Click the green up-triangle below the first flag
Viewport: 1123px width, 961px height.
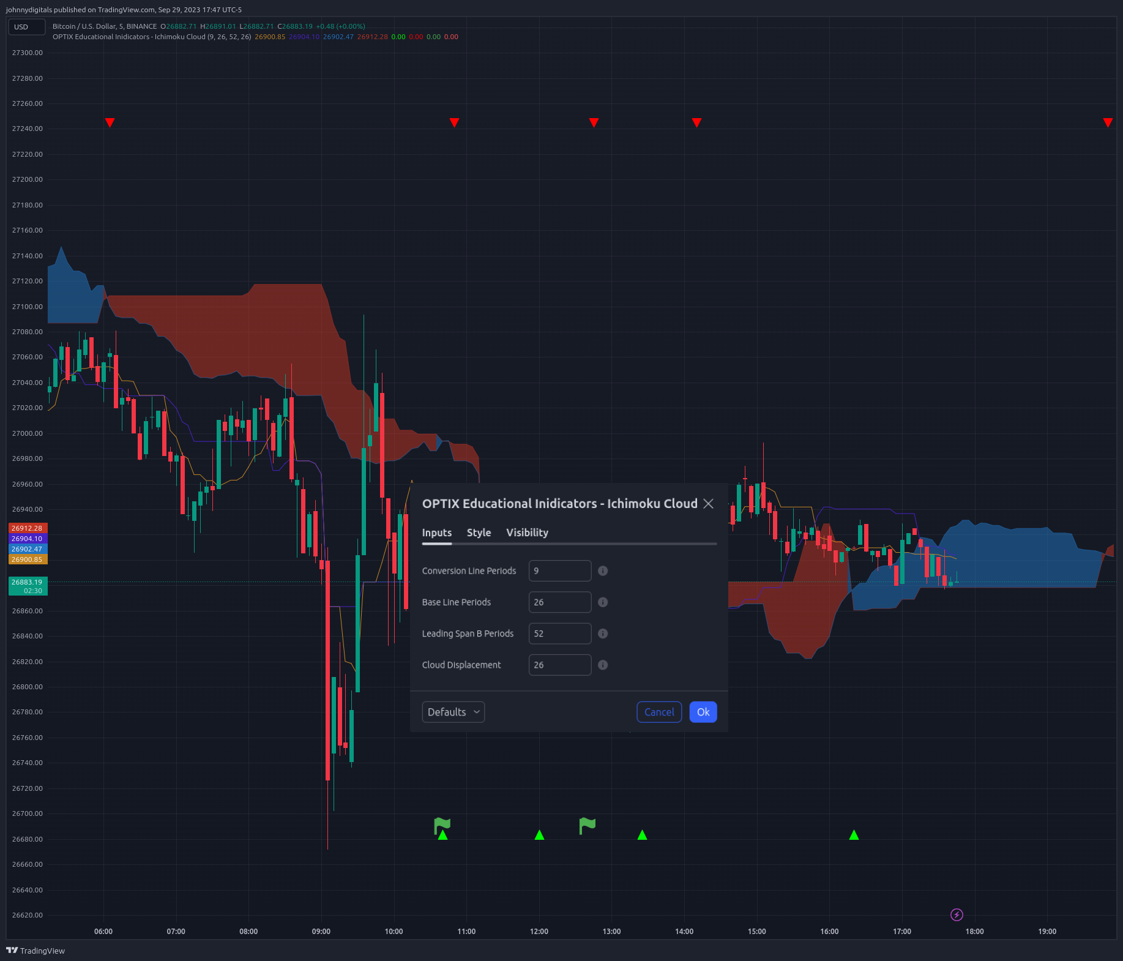(x=442, y=836)
